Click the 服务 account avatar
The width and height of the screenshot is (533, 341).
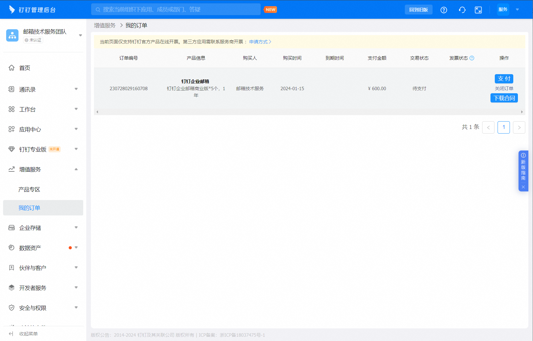point(503,10)
